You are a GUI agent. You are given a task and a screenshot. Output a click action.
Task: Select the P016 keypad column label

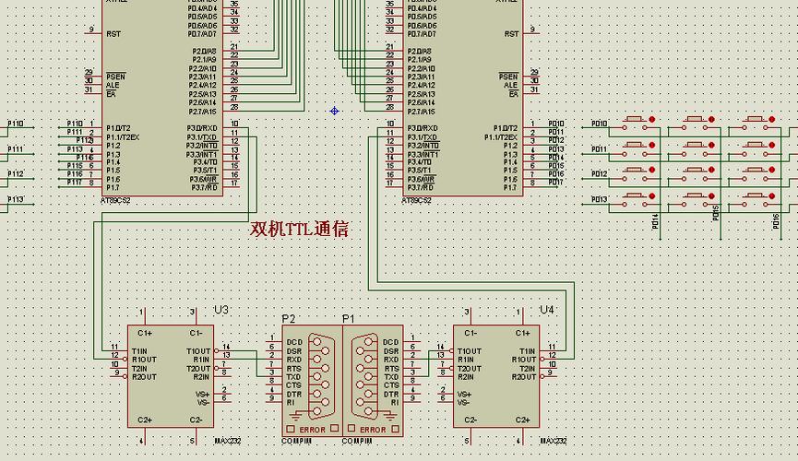coord(776,221)
